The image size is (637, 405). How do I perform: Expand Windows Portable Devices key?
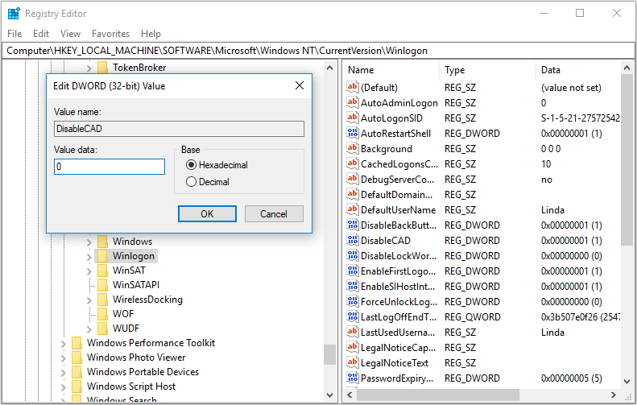[63, 373]
